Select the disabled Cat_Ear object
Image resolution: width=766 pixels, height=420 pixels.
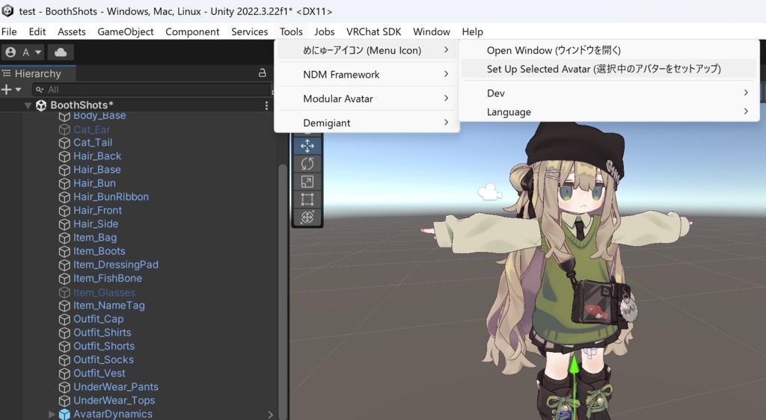92,130
